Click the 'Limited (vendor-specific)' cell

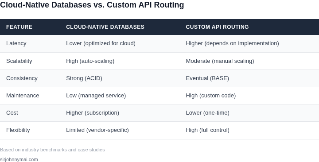tap(97, 130)
